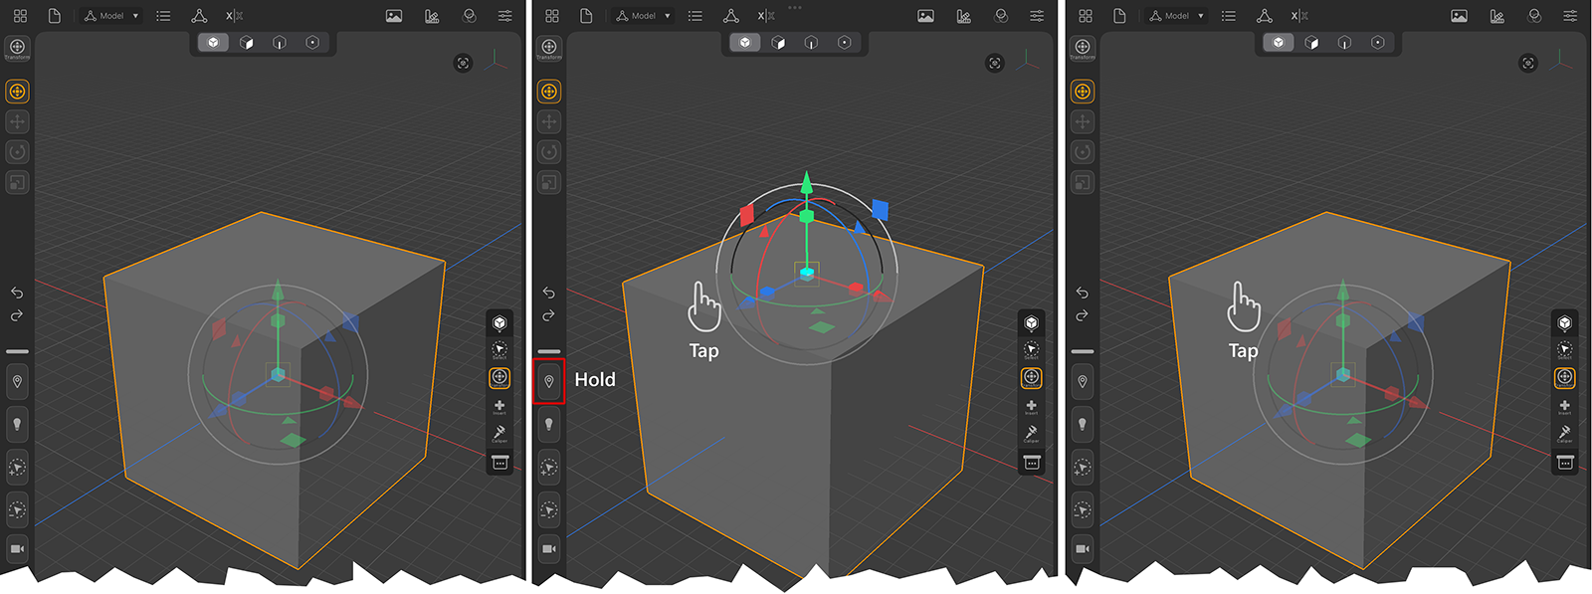The height and width of the screenshot is (594, 1592).
Task: Click the green up-arrow gizmo handle in the left panel
Action: point(278,290)
